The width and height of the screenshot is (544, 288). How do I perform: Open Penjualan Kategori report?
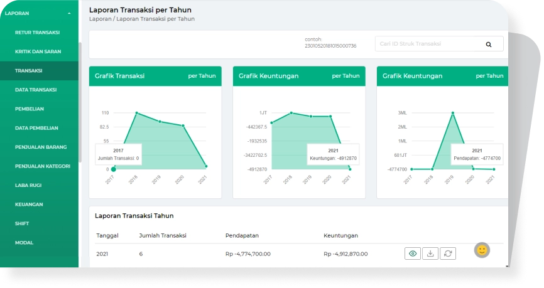pos(42,166)
